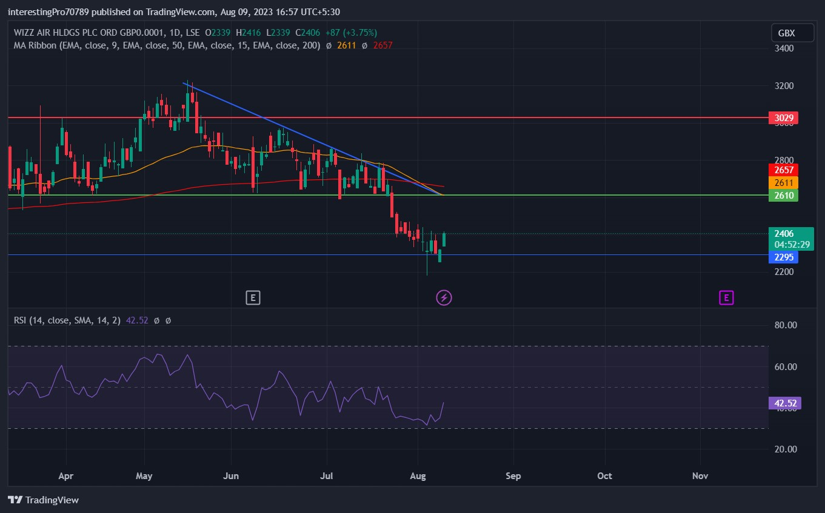Click the red 2657 price axis label
Image resolution: width=825 pixels, height=513 pixels.
(783, 170)
